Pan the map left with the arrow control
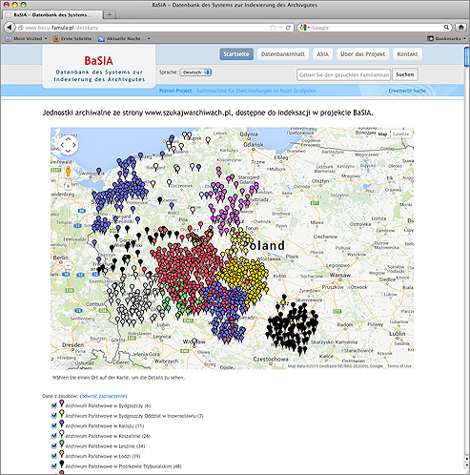This screenshot has width=470, height=475. (63, 145)
